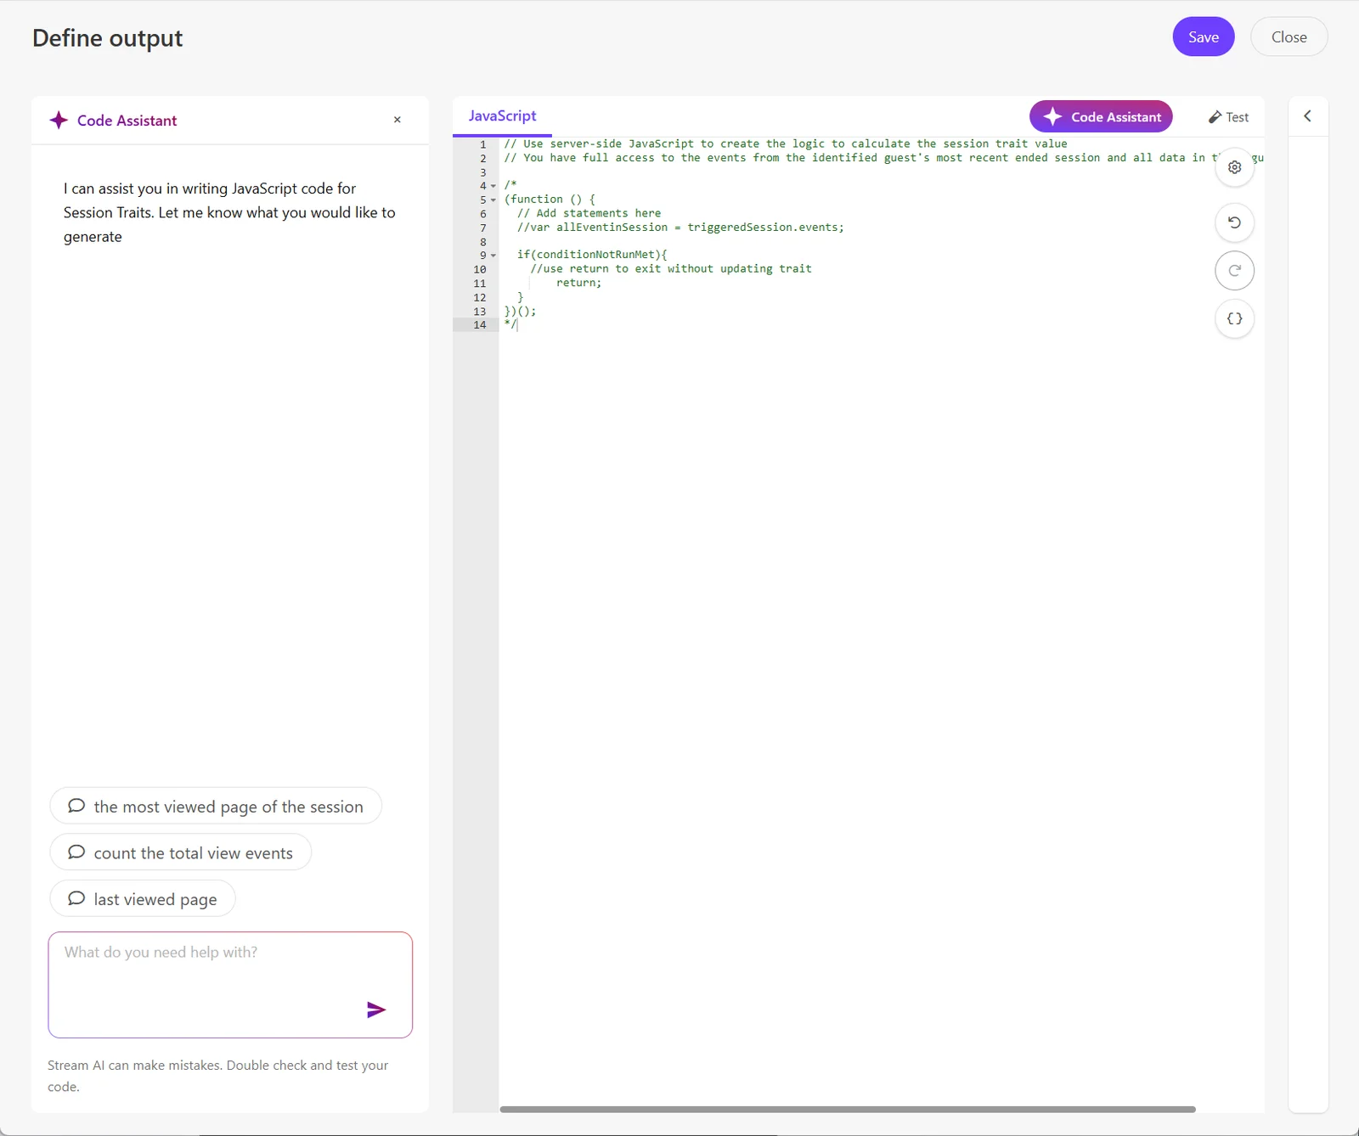Click the chat bubble icon beside last viewed page
This screenshot has height=1136, width=1359.
tap(76, 898)
